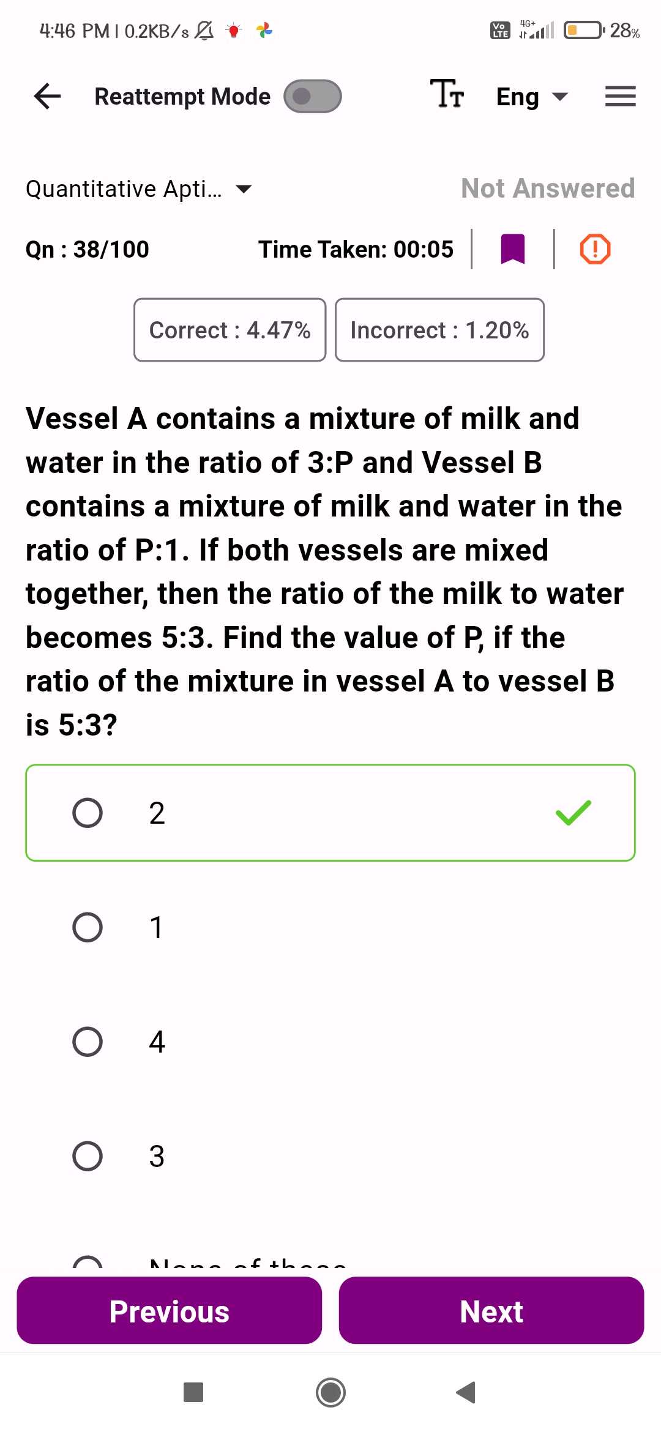
Task: Click the Previous button
Action: point(170,1310)
